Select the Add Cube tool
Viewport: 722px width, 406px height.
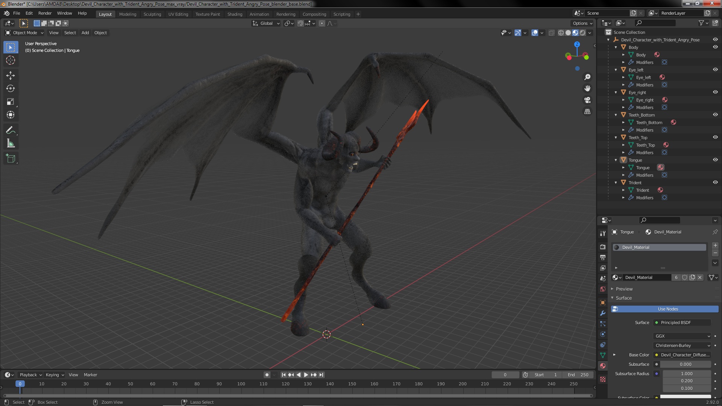11,159
